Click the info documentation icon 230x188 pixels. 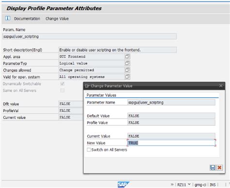click(x=7, y=18)
